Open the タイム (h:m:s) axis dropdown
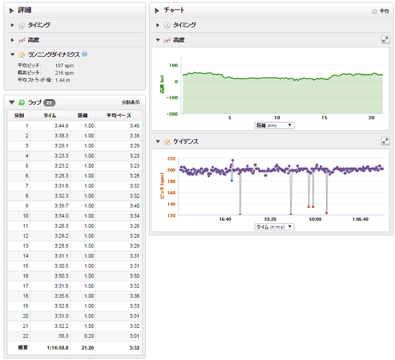The width and height of the screenshot is (395, 360). tap(275, 227)
